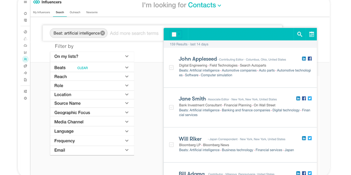Click the Add more search terms field
The height and width of the screenshot is (175, 351).
tap(134, 33)
